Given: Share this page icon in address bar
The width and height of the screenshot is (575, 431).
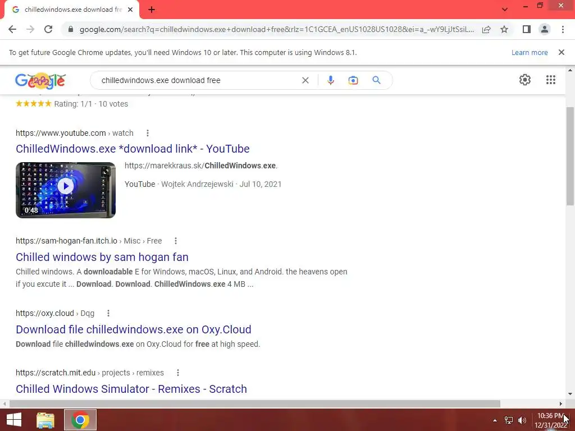Looking at the screenshot, I should tap(486, 29).
